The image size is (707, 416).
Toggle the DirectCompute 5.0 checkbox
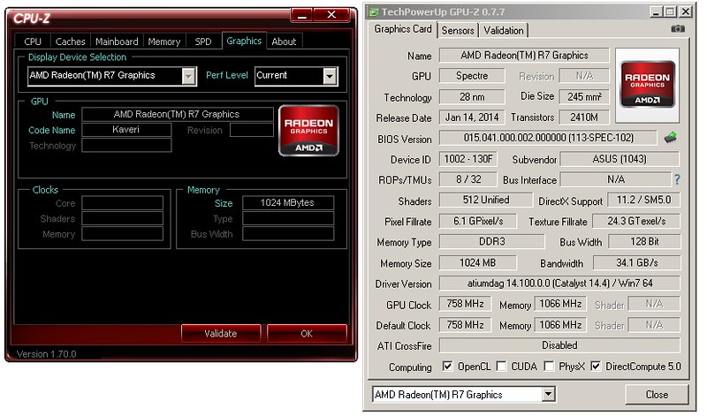[596, 366]
